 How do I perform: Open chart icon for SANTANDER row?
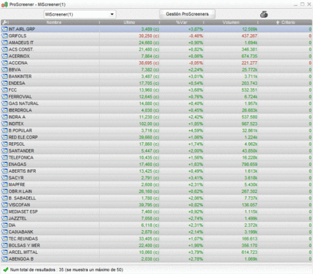(x=4, y=151)
